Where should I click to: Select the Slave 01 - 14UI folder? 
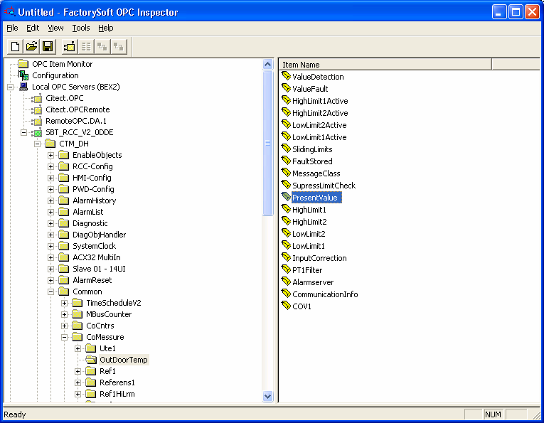[x=99, y=269]
